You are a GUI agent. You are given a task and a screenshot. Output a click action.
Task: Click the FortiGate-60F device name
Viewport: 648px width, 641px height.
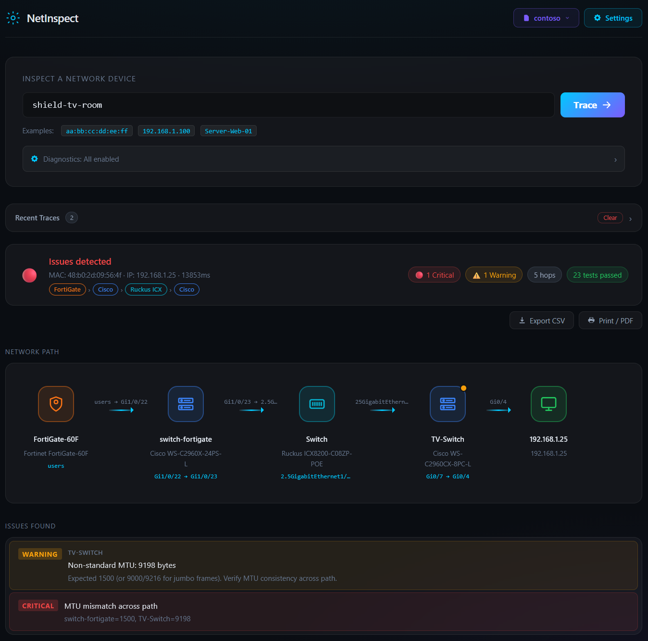(x=56, y=439)
